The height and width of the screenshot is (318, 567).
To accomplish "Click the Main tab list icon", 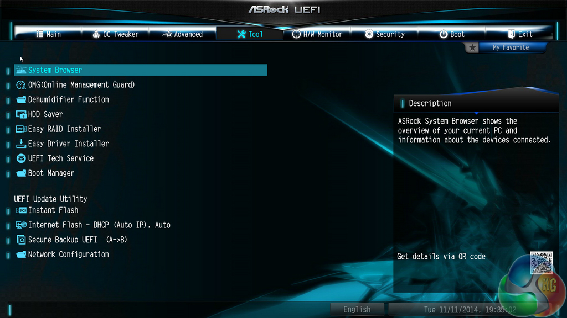I will (39, 34).
